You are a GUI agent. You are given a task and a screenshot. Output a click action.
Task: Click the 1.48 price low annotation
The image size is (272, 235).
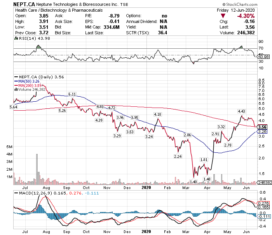207,179
